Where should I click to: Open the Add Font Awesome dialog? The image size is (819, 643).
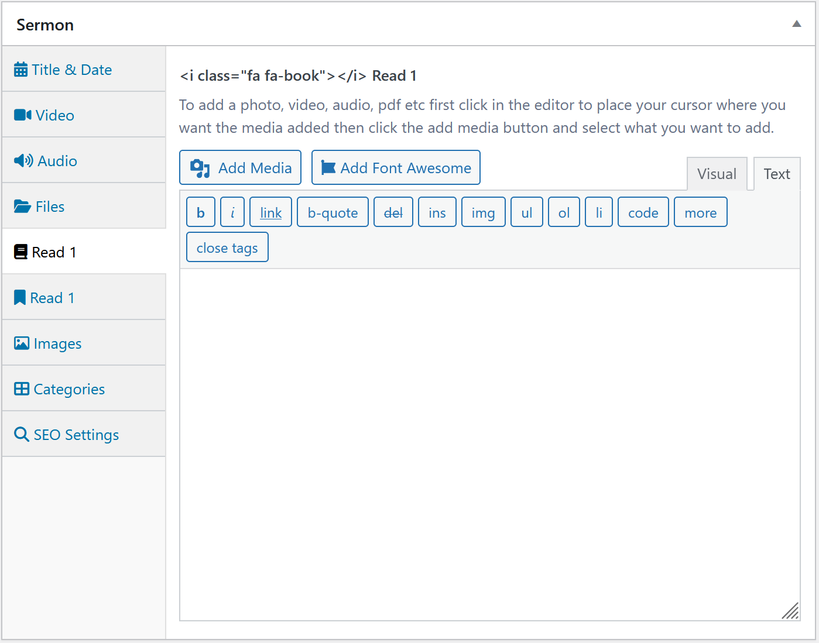(396, 168)
